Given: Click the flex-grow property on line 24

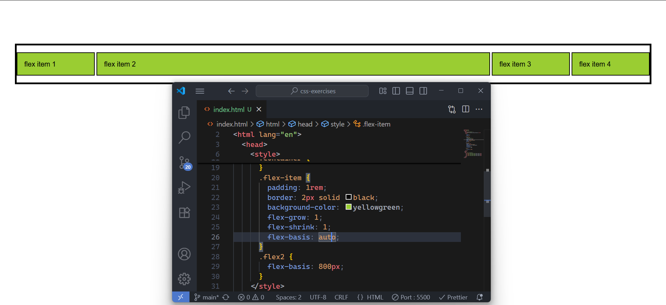Looking at the screenshot, I should (287, 217).
